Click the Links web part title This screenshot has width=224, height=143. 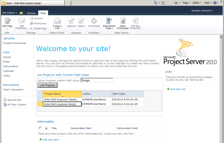coord(169,72)
